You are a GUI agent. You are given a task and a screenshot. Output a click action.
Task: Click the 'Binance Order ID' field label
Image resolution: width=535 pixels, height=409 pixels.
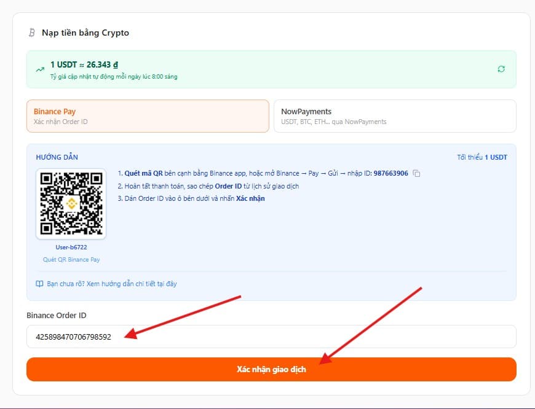pyautogui.click(x=57, y=315)
